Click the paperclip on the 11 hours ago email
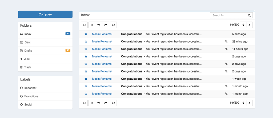The height and width of the screenshot is (118, 273). [226, 49]
